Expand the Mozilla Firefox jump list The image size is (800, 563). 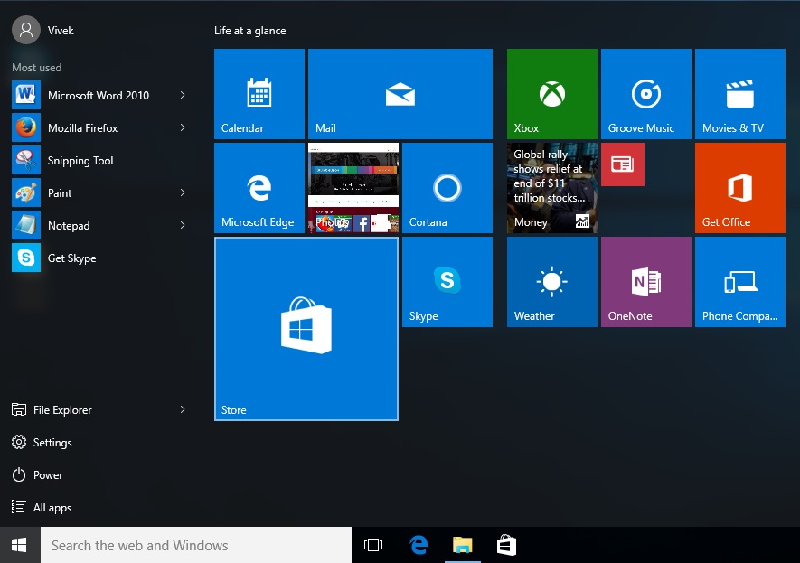pos(183,127)
